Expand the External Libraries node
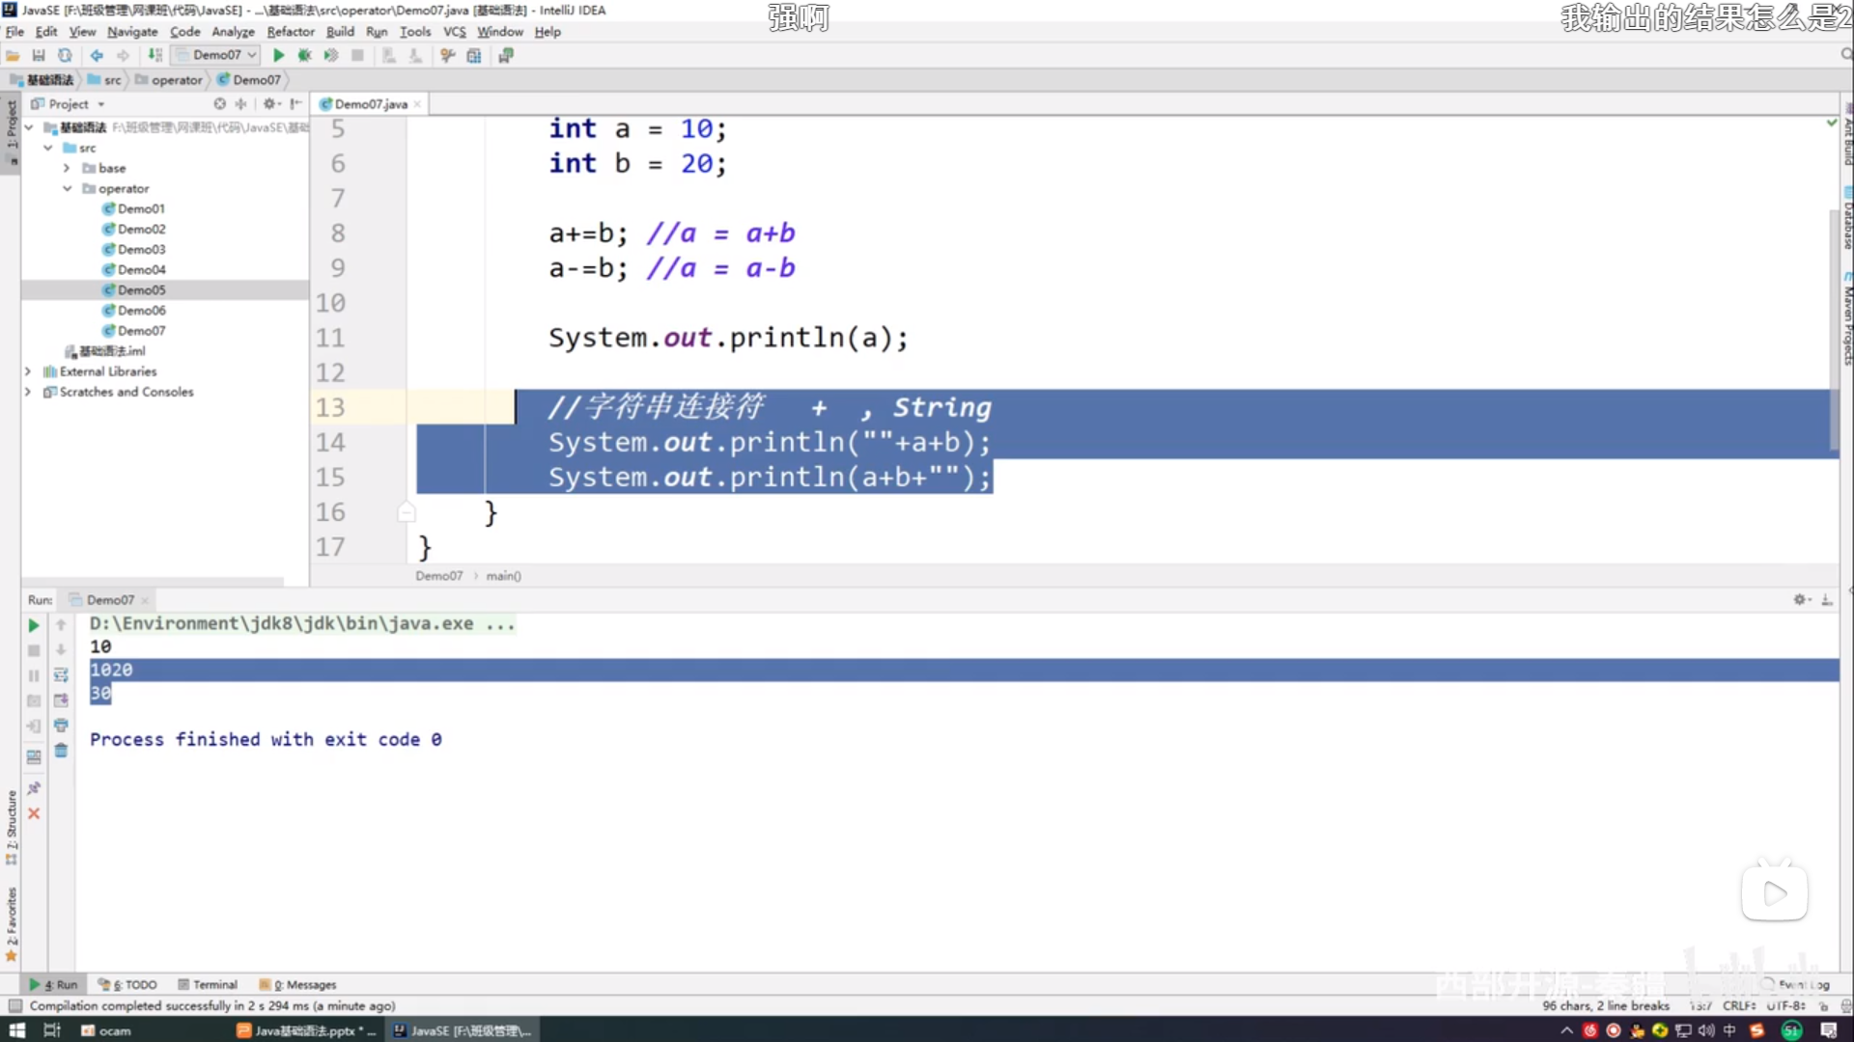The width and height of the screenshot is (1854, 1042). click(28, 371)
